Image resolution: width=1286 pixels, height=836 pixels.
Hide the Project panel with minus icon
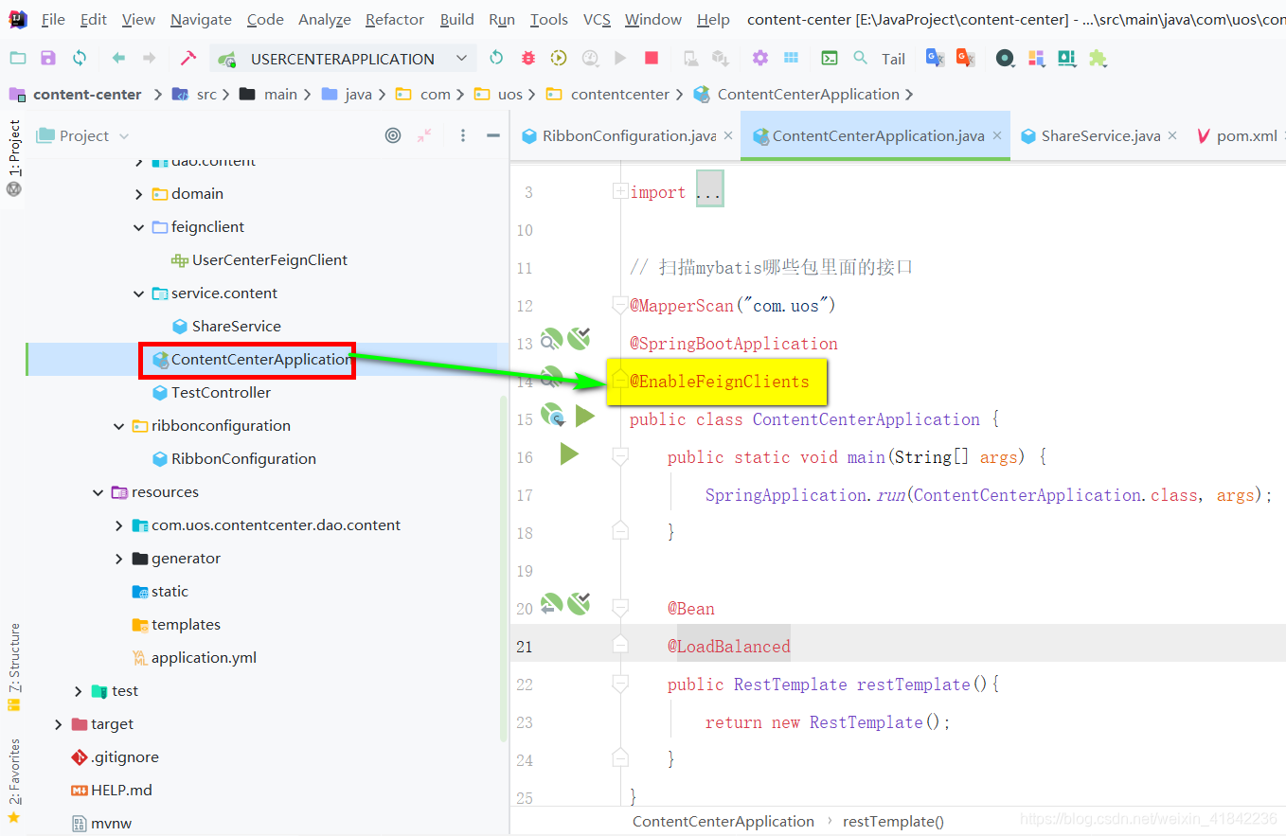(x=492, y=135)
